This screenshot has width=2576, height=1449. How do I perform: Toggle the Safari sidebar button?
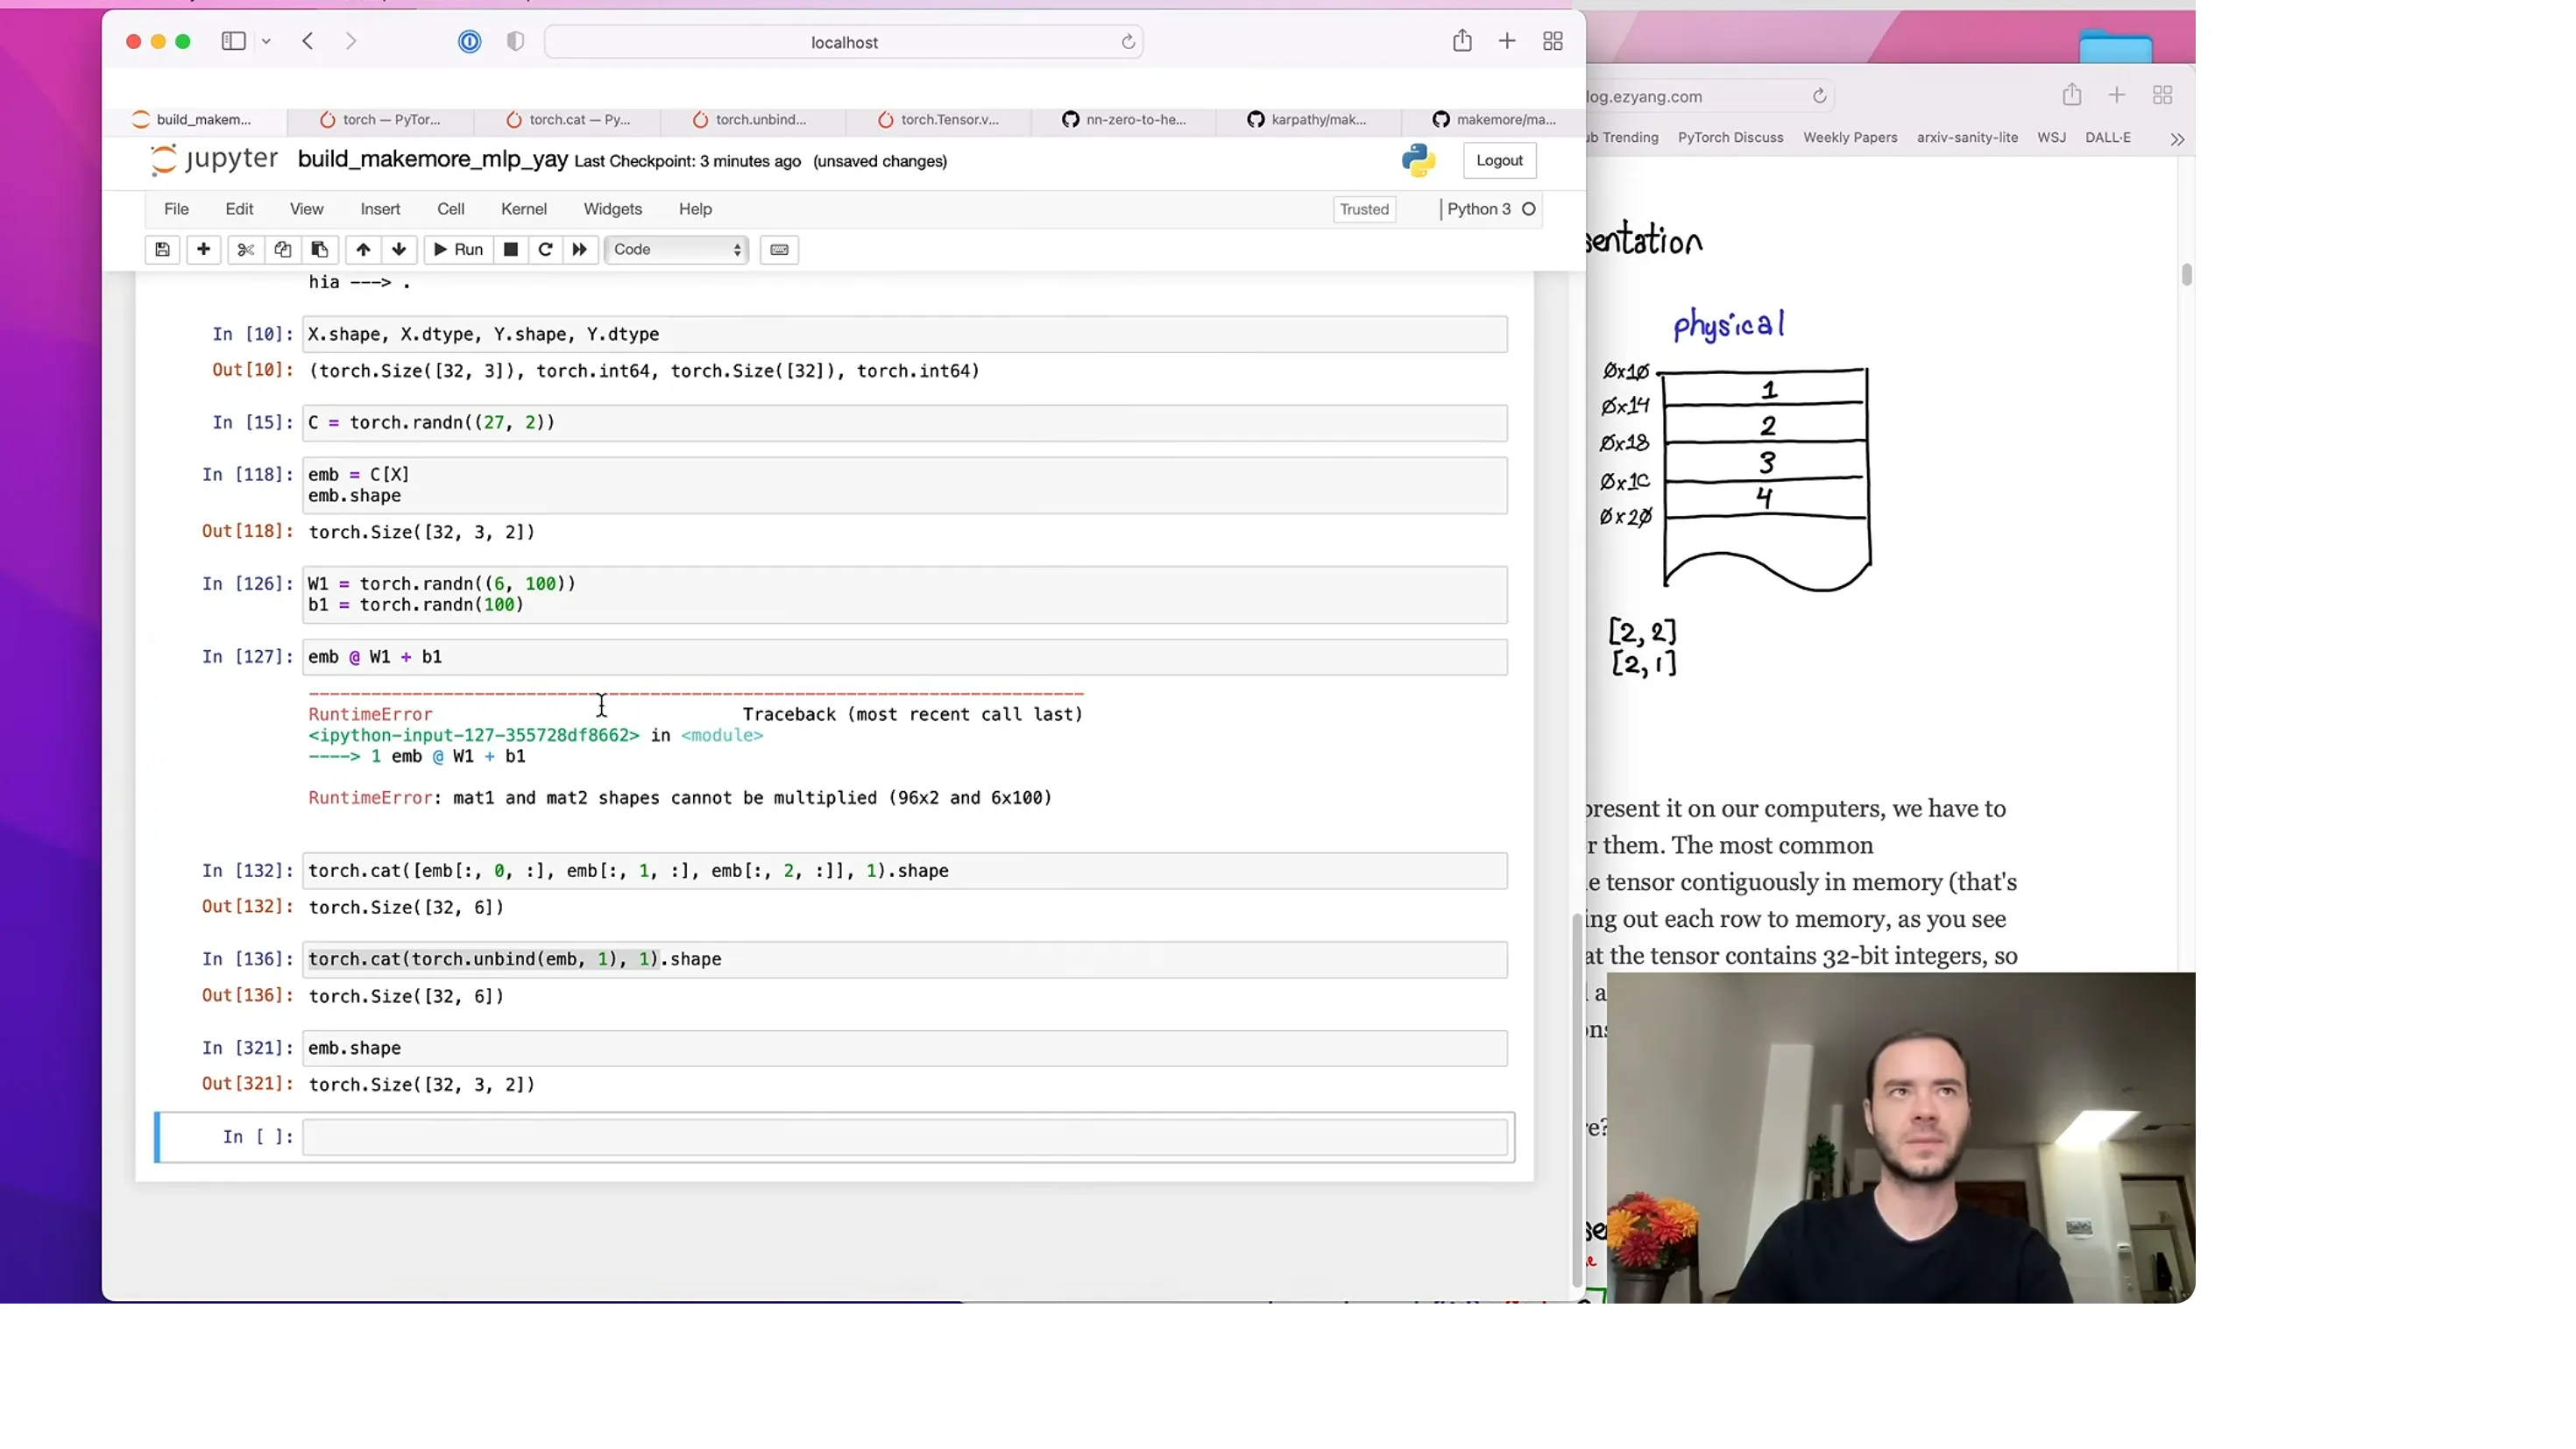coord(234,41)
